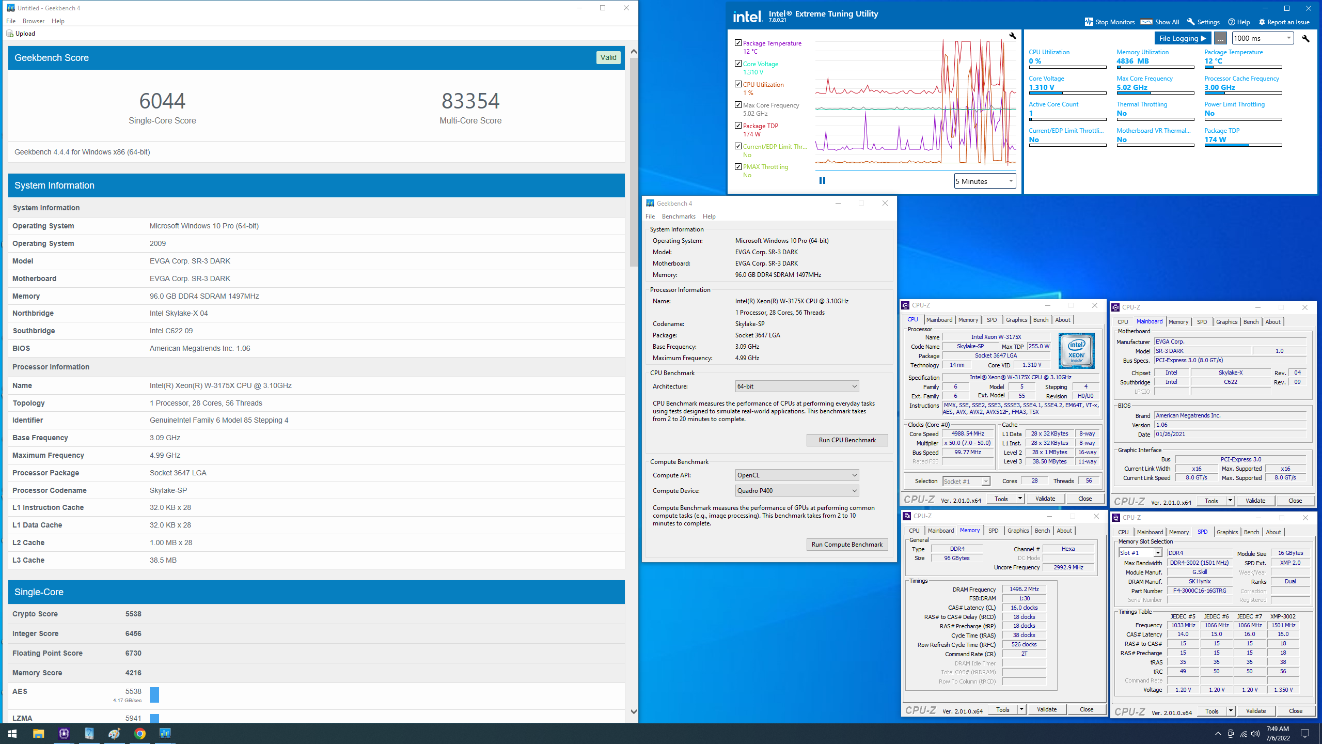Viewport: 1322px width, 744px height.
Task: Uncheck Package TDP monitor checkbox
Action: pos(738,126)
